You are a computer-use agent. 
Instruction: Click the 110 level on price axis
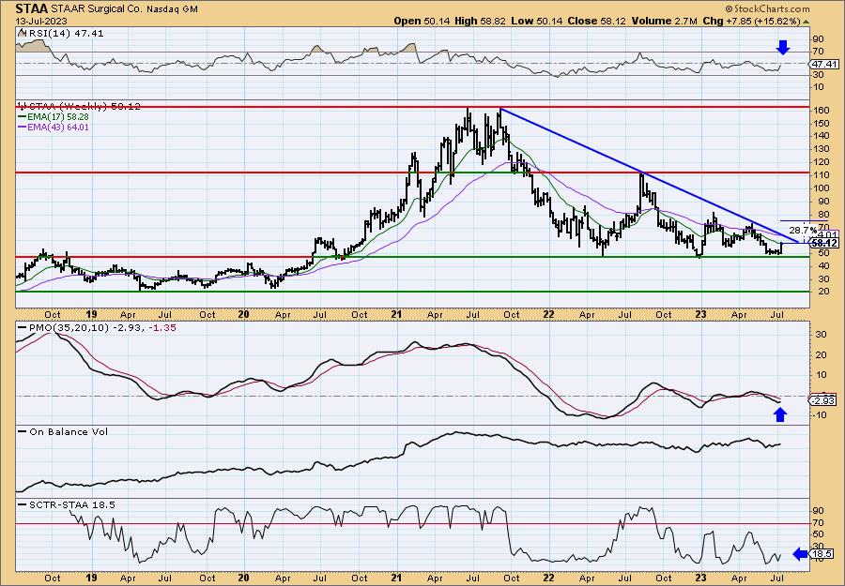tap(821, 175)
